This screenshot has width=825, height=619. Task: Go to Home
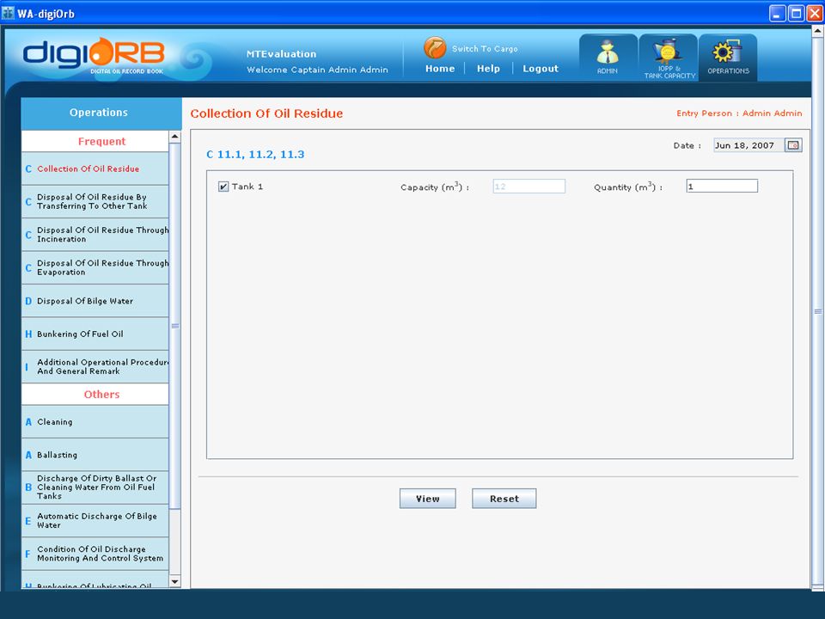point(440,69)
